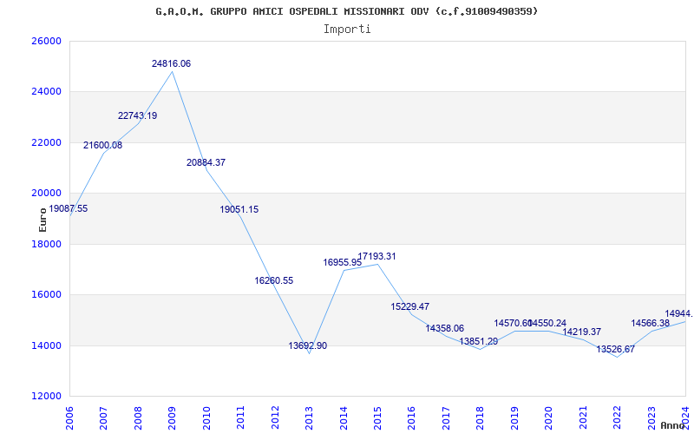
Task: Select year 2013 on x-axis
Action: [x=309, y=418]
